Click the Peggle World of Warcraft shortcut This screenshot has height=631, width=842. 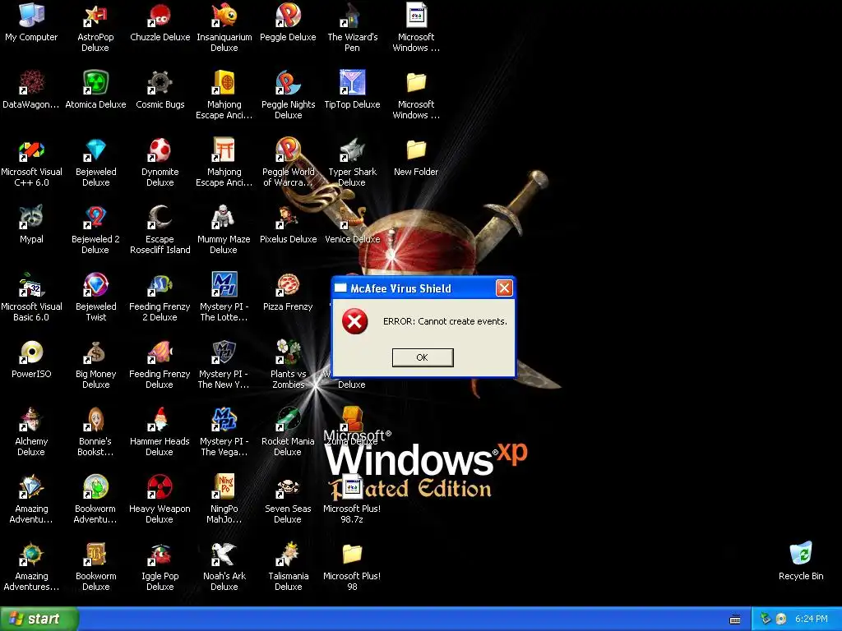click(288, 151)
